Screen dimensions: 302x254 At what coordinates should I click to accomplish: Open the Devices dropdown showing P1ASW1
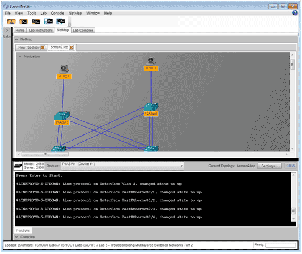coord(123,166)
